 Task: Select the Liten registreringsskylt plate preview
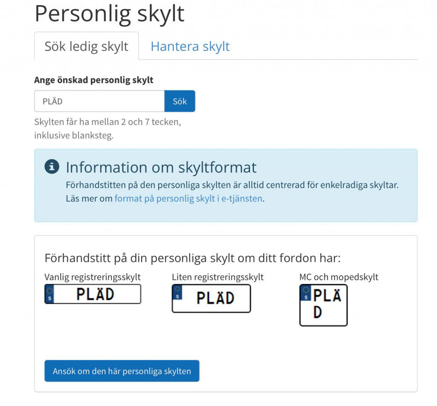click(x=211, y=298)
